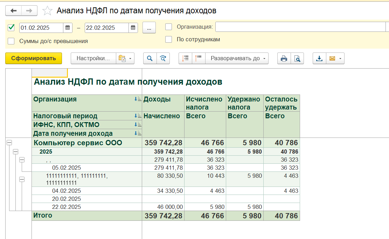Toggle the По сотрудникам checkbox
The width and height of the screenshot is (389, 239).
pyautogui.click(x=169, y=40)
